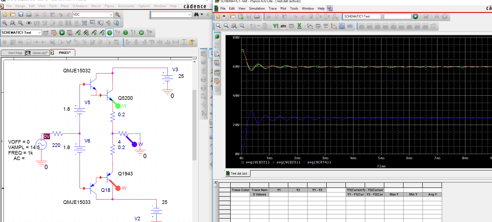The image size is (492, 222).
Task: Select the current probe marker tool
Action: [x=94, y=33]
